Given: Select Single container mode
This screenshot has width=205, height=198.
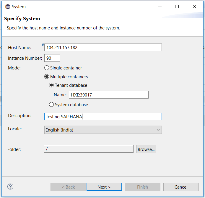Looking at the screenshot, I should point(47,68).
